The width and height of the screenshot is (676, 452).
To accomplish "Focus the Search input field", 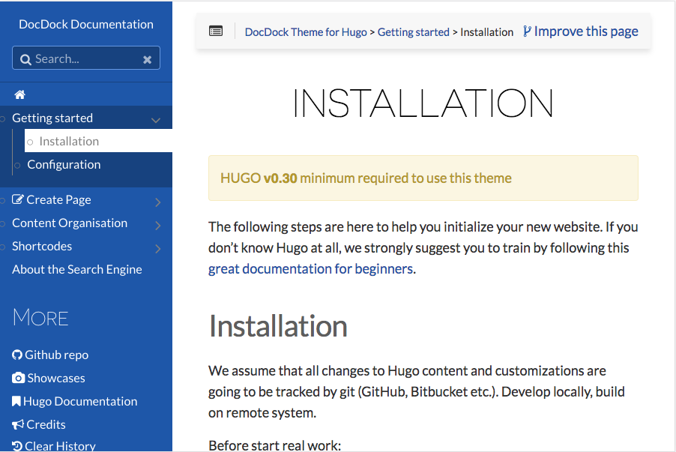I will 84,58.
